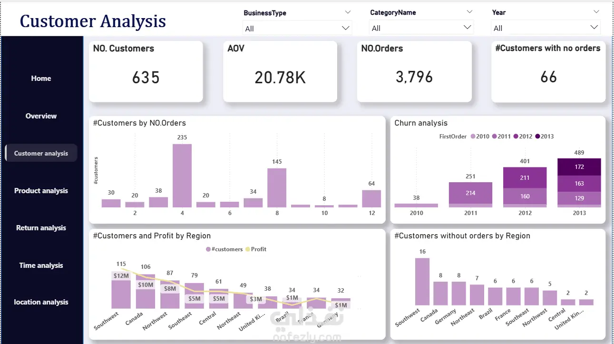
Task: Click the Year header chevron icon
Action: [596, 12]
